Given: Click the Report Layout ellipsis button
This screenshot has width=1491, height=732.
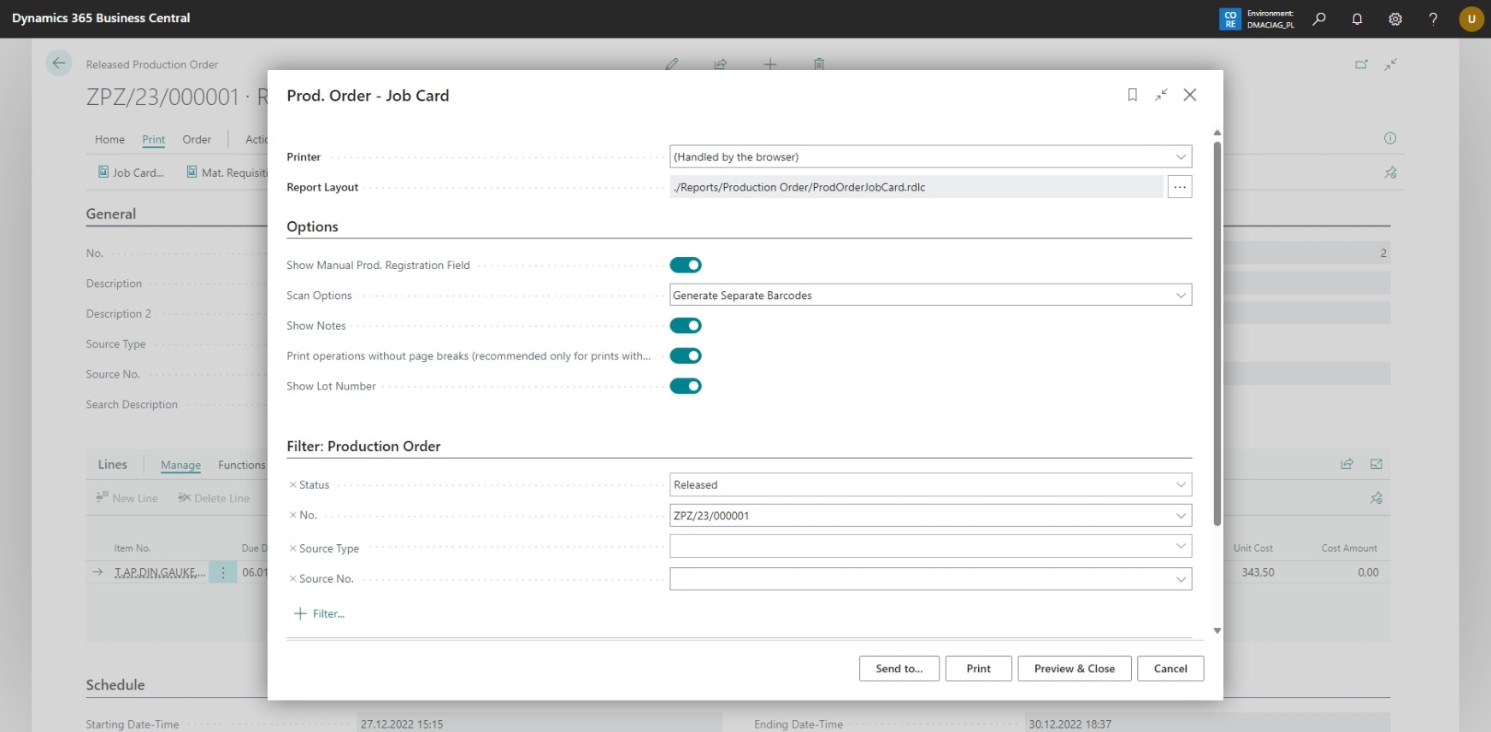Looking at the screenshot, I should click(x=1180, y=186).
